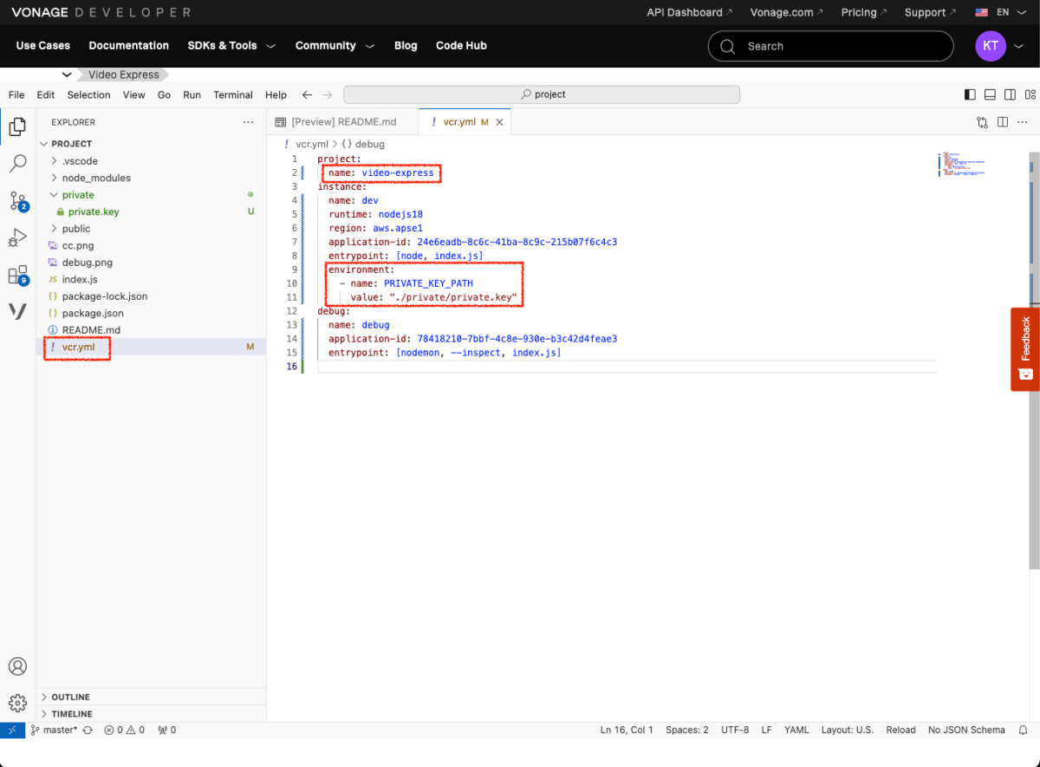Viewport: 1040px width, 767px height.
Task: Click the Vonage site Search field
Action: pyautogui.click(x=830, y=46)
